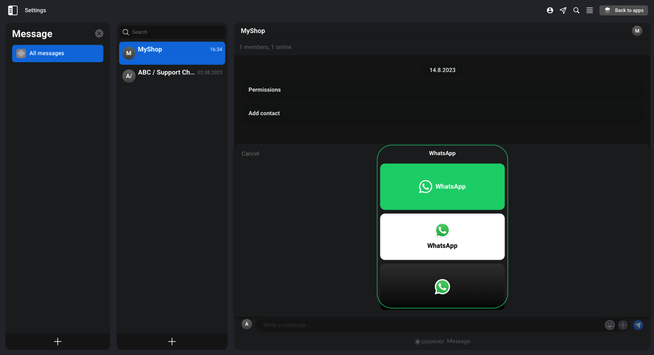This screenshot has width=654, height=355.
Task: Click the MyShop chat header title
Action: [253, 31]
